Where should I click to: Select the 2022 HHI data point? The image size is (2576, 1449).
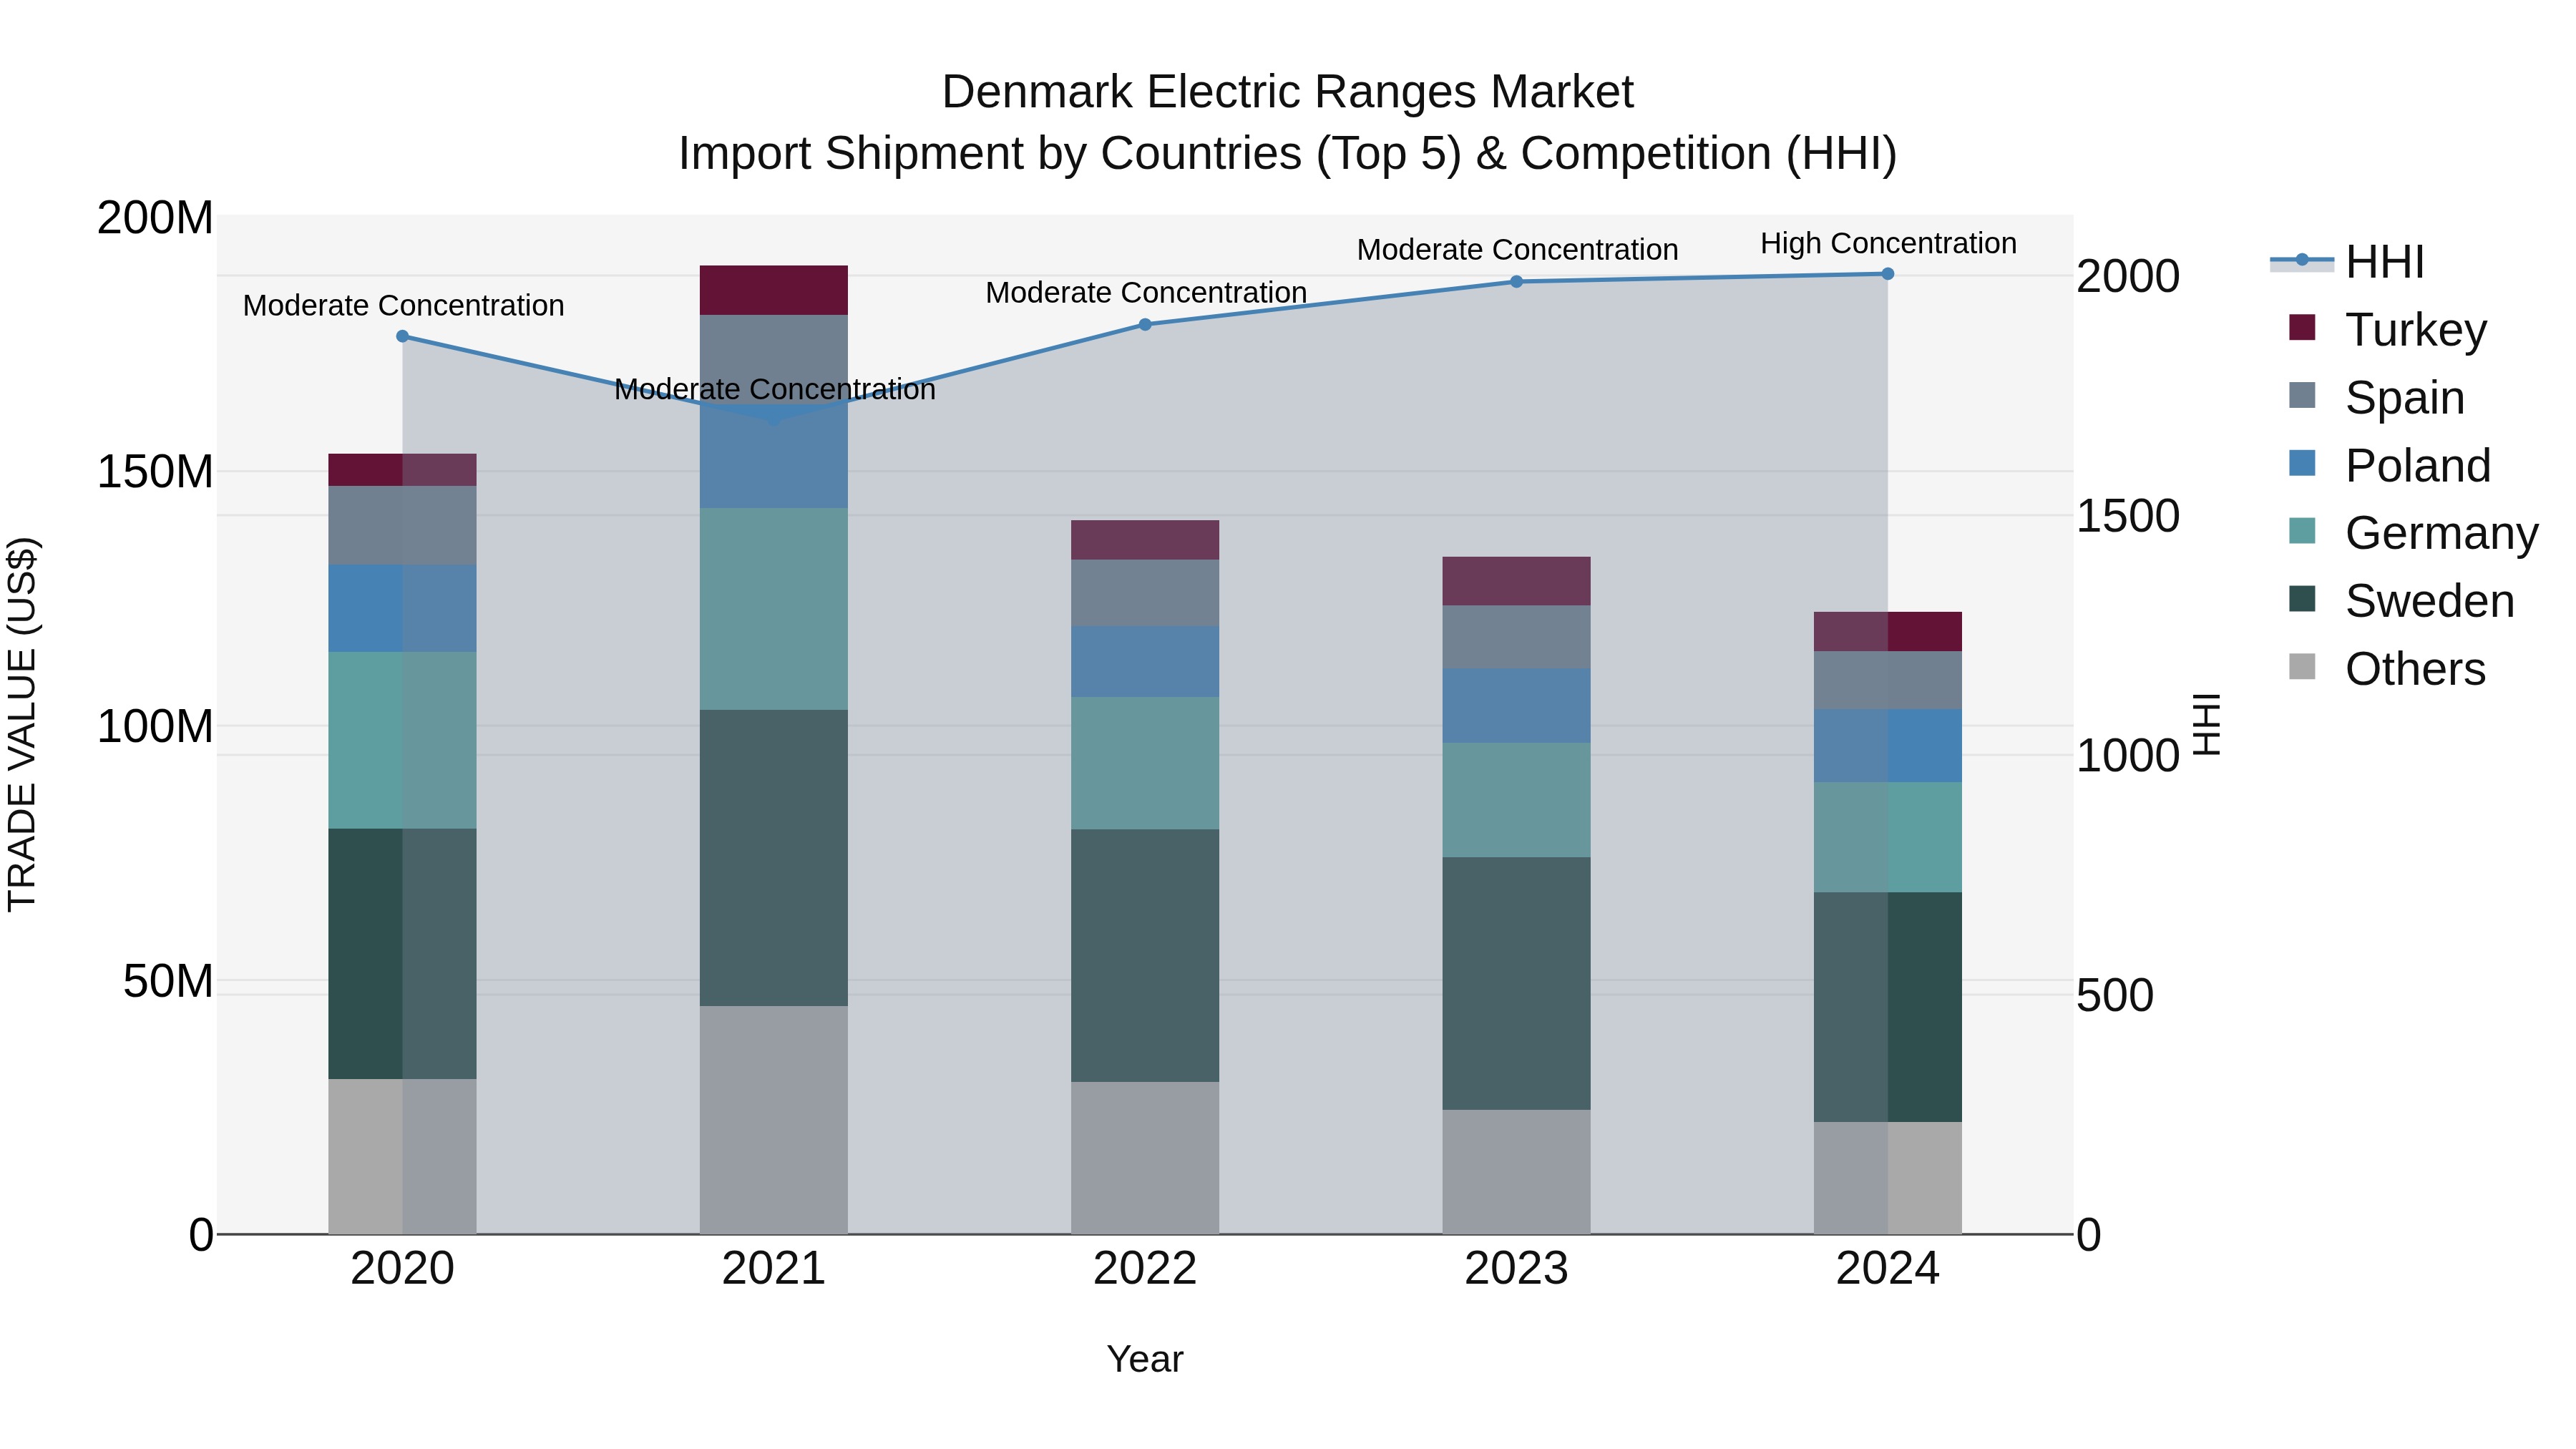point(1145,324)
